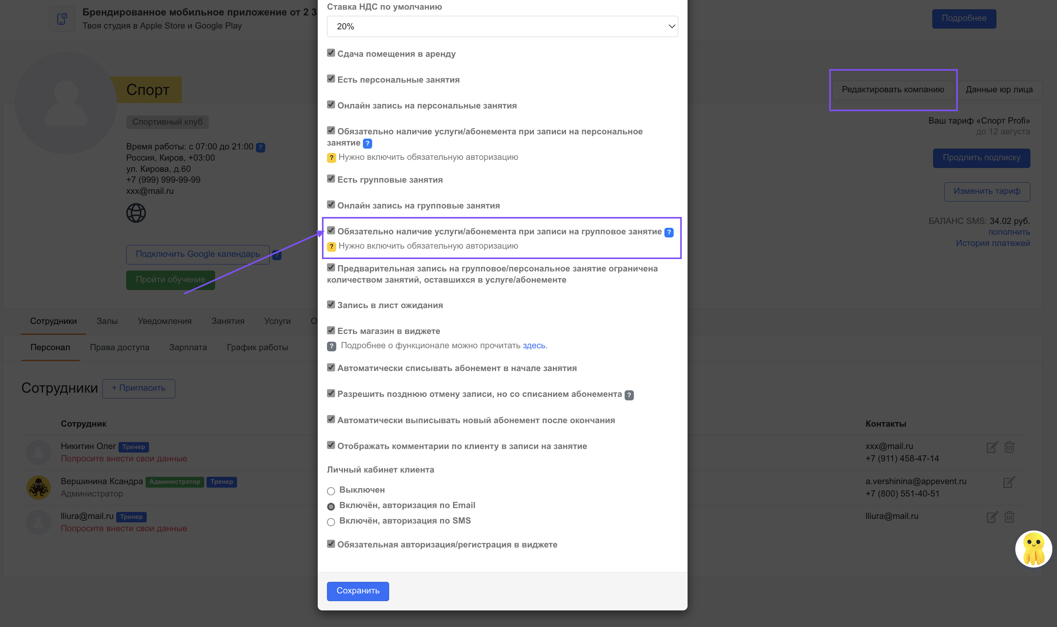This screenshot has width=1057, height=627.
Task: Click trash icon for Никитин Олег
Action: tap(1009, 447)
